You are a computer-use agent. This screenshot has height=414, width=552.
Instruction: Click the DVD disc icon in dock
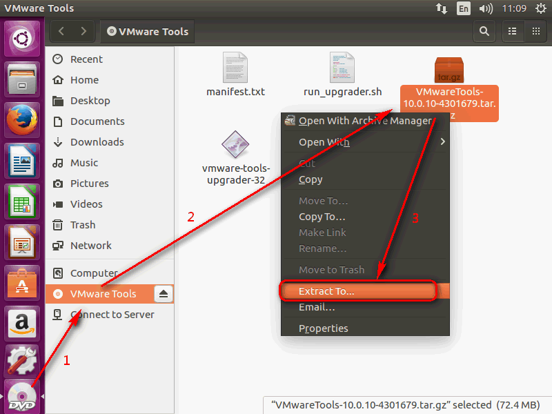click(22, 397)
